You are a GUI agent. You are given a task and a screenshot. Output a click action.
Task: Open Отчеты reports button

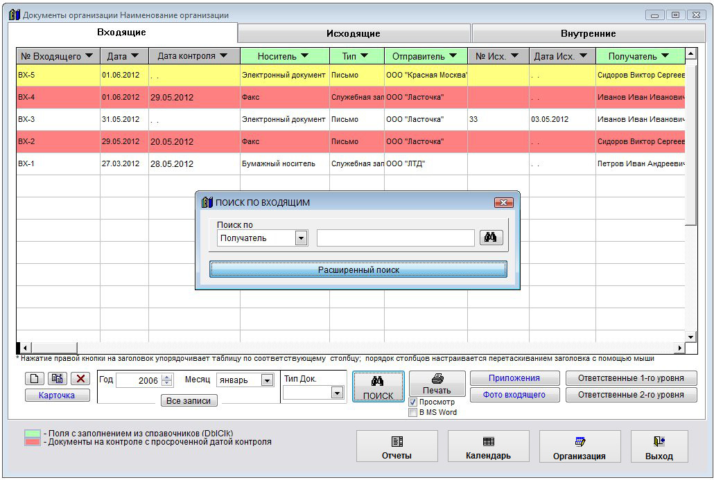click(x=397, y=447)
